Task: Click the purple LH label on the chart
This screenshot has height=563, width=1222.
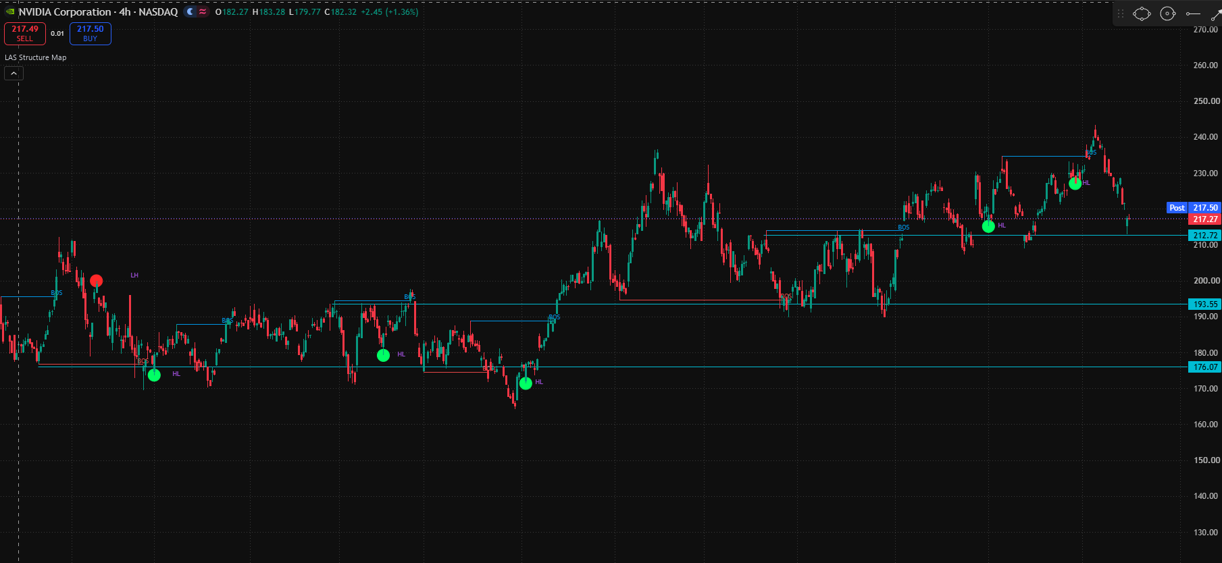Action: point(134,275)
